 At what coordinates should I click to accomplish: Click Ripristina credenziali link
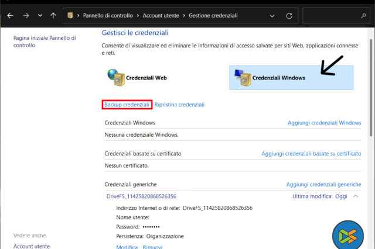tap(179, 105)
